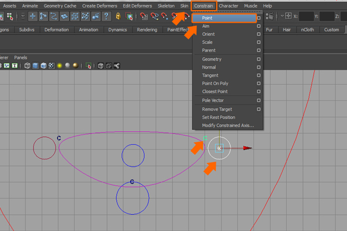Toggle the deformations selection mask icon

pos(75,16)
